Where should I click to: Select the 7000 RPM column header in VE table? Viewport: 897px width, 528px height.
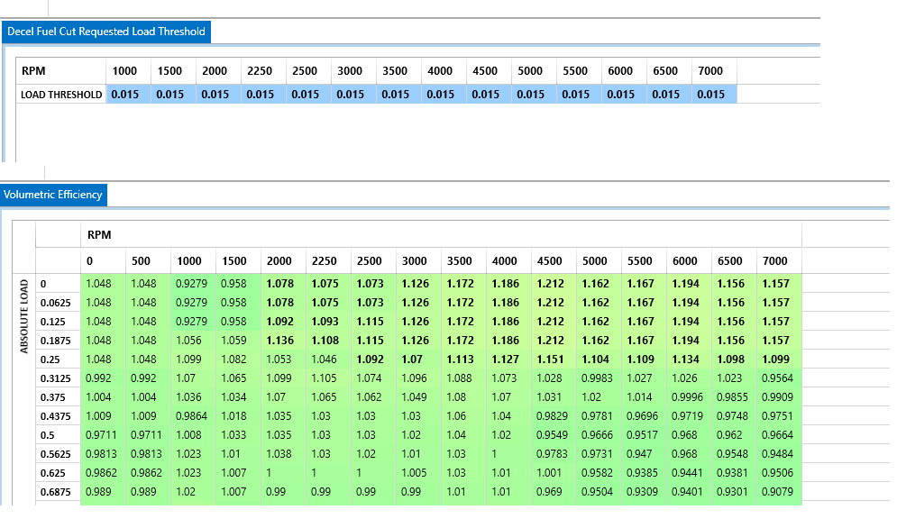(779, 261)
